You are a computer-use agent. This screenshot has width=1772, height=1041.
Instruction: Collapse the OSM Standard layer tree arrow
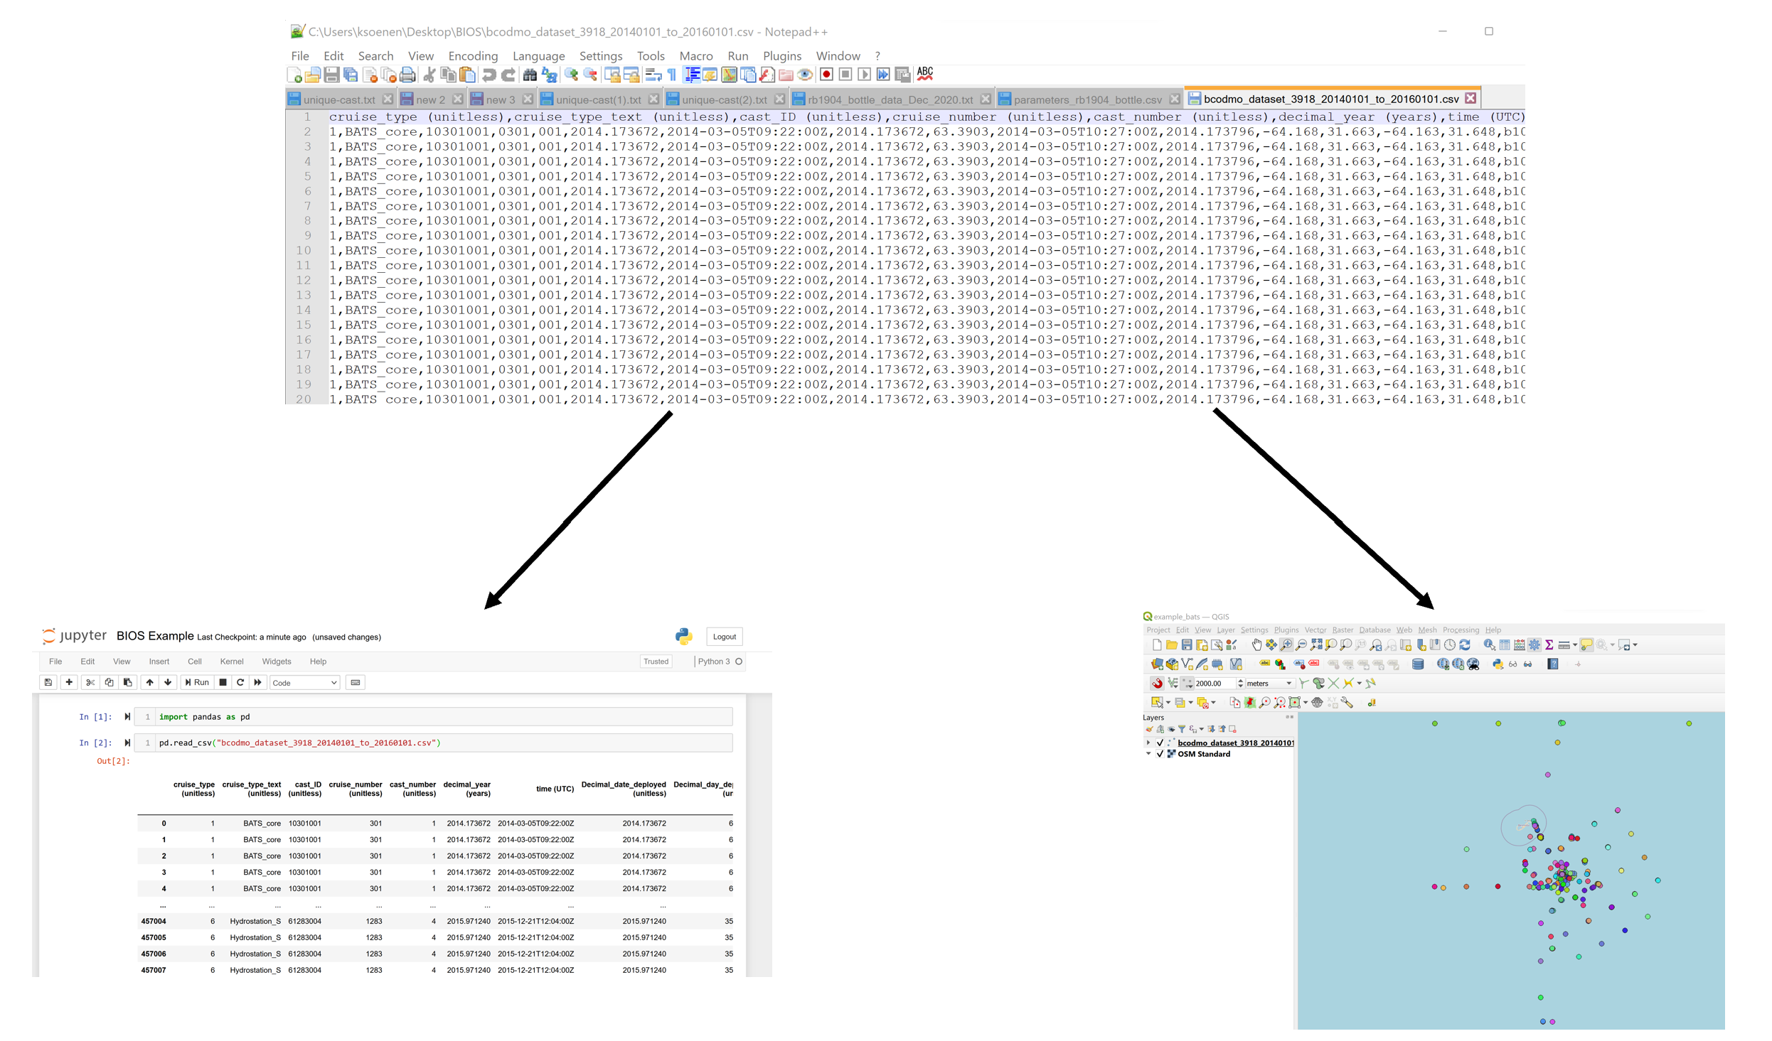tap(1148, 754)
